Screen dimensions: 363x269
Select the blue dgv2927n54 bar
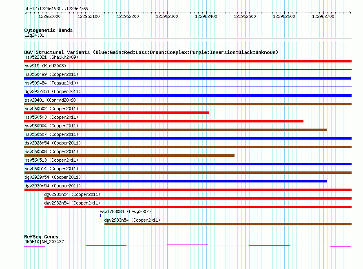pos(188,96)
